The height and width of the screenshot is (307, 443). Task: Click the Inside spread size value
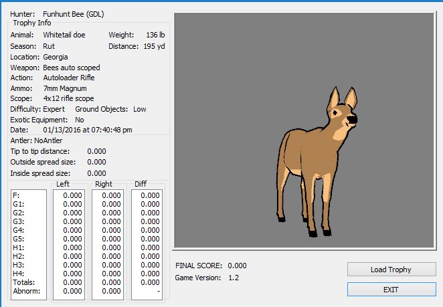point(96,173)
